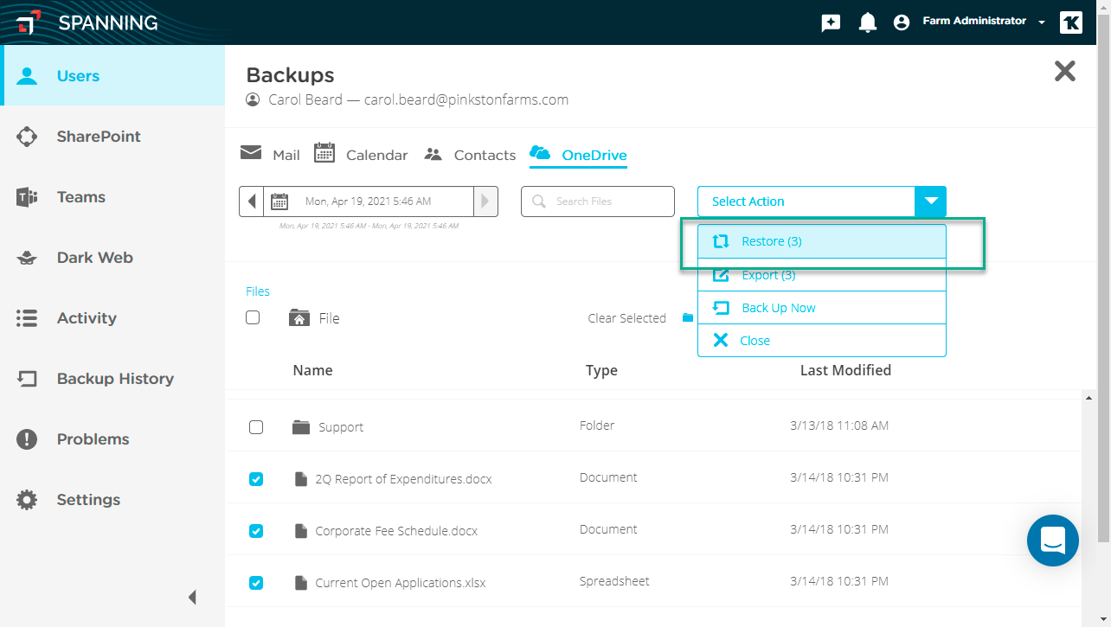Click the Farm Administrator avatar icon
Image resolution: width=1111 pixels, height=627 pixels.
902,22
